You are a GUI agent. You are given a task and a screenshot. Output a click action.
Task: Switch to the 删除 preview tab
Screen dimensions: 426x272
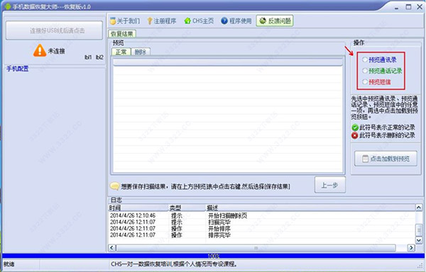pos(141,52)
